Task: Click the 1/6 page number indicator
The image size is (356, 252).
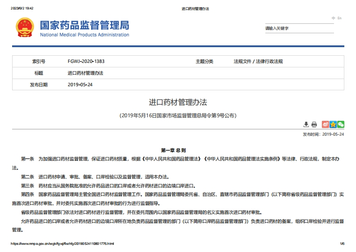Action: click(x=342, y=243)
